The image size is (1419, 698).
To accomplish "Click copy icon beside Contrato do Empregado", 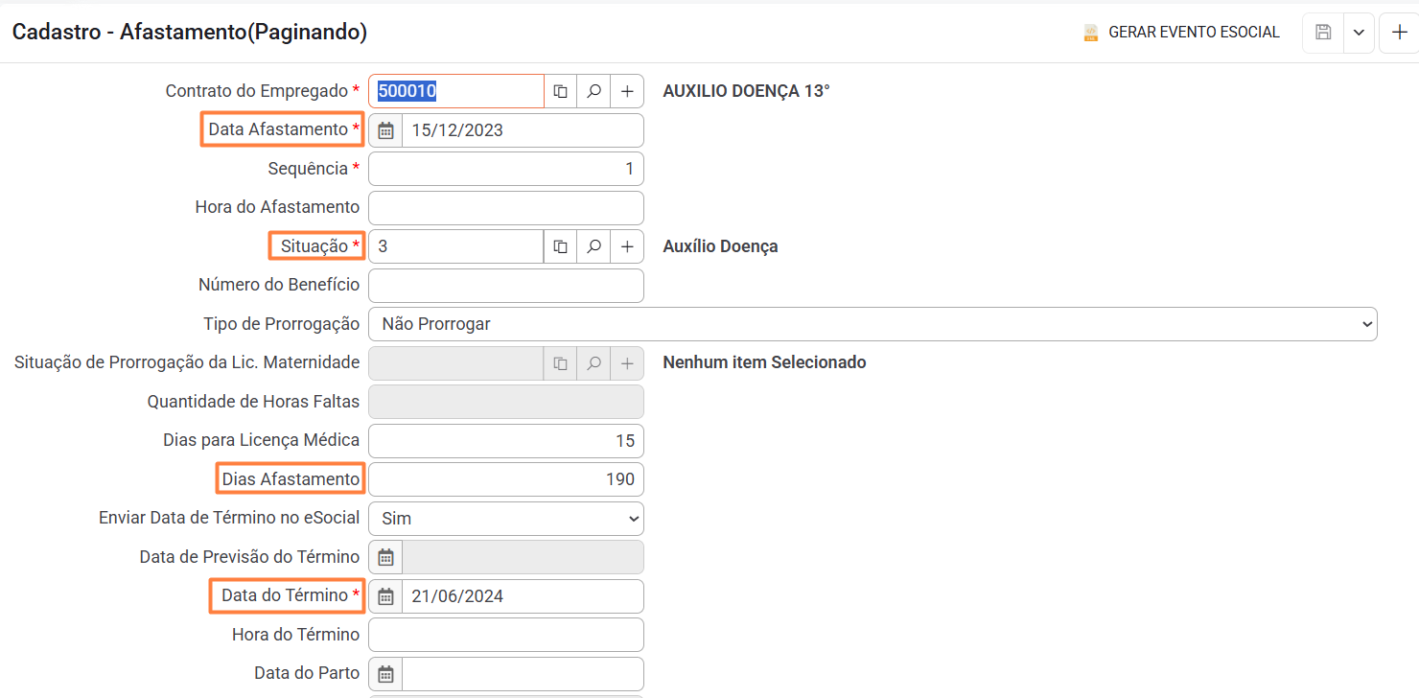I will (x=561, y=91).
